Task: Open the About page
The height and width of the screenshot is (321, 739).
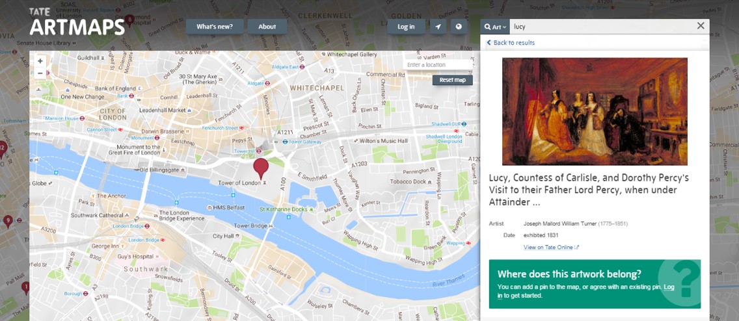Action: pyautogui.click(x=267, y=27)
